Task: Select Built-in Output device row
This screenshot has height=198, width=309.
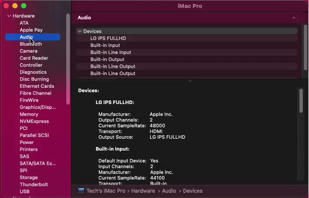Action: click(x=187, y=59)
